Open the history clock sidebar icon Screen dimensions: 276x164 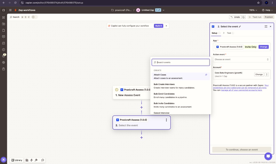click(4, 50)
